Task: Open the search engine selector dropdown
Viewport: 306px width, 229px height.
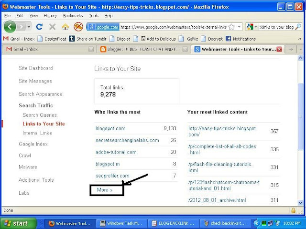Action: coord(251,27)
